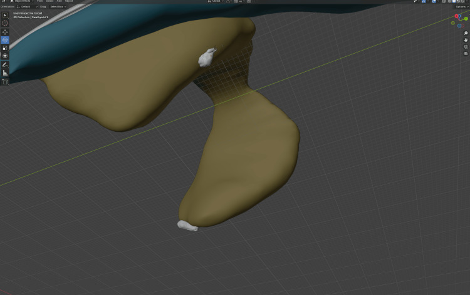Open the pivot point dropdown
Screen dimensions: 470x295
(229, 1)
